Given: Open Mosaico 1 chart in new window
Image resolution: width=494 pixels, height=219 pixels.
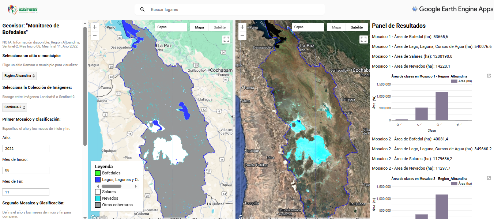Looking at the screenshot, I should tap(489, 76).
